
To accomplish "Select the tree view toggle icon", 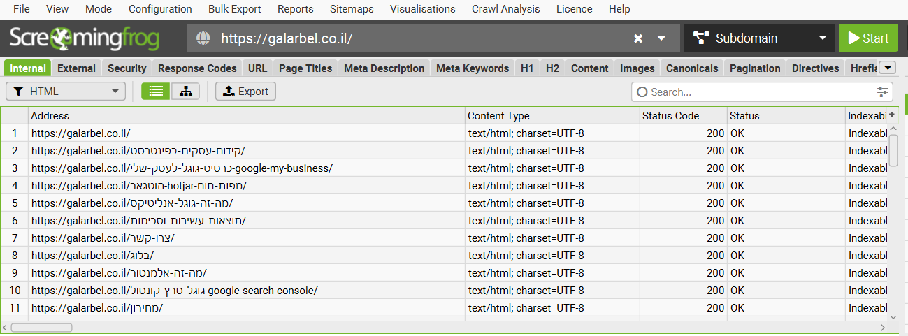I will 185,92.
